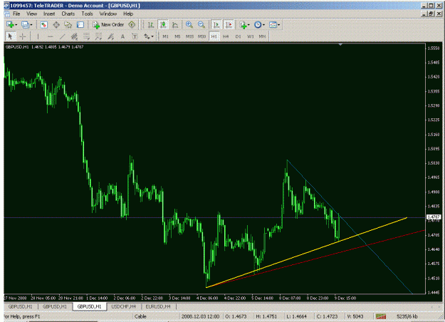Open the Insert menu

coord(49,14)
